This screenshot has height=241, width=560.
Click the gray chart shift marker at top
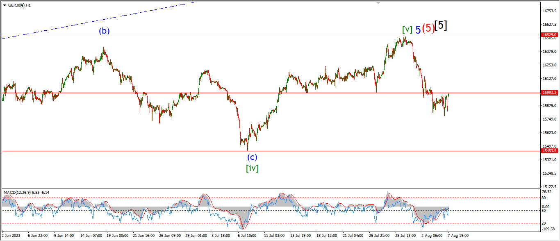coord(378,3)
